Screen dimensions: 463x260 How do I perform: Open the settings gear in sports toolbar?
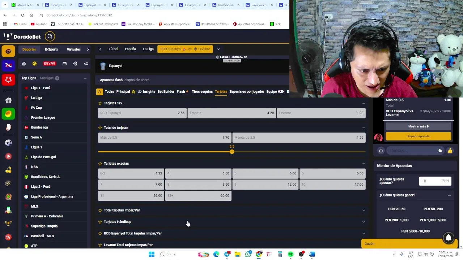click(x=75, y=64)
